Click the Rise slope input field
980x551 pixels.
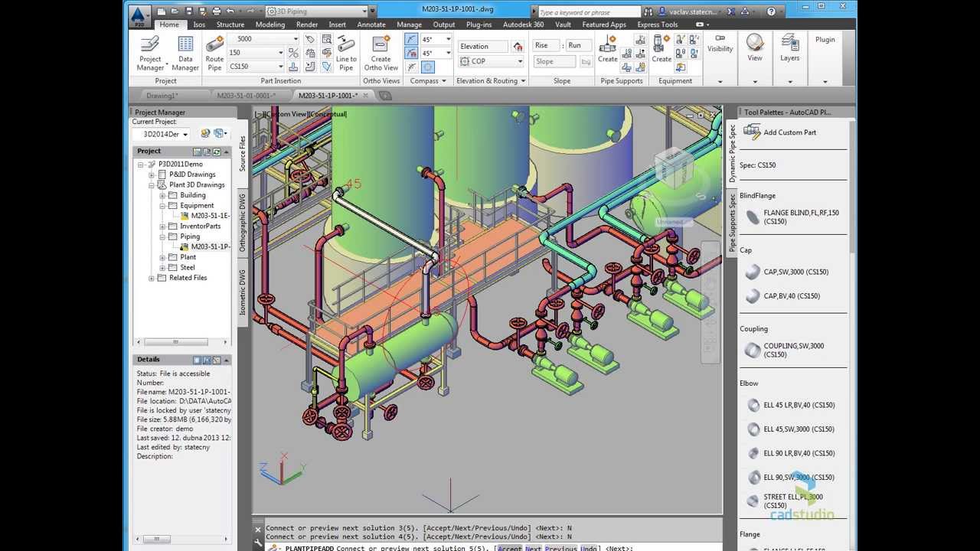coord(547,46)
